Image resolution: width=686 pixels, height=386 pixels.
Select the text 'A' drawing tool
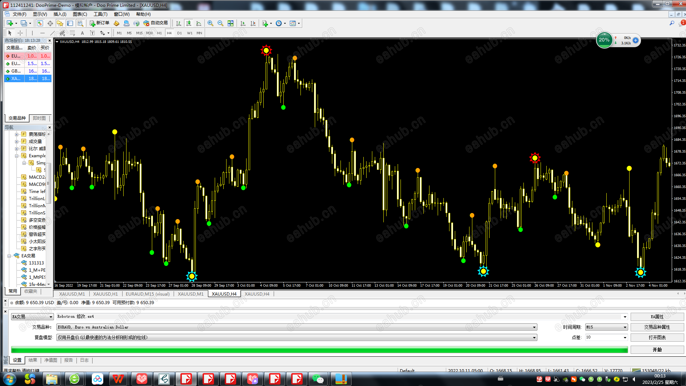(82, 33)
